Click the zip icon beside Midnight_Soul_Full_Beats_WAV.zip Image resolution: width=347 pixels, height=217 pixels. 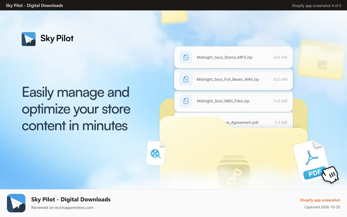(186, 79)
